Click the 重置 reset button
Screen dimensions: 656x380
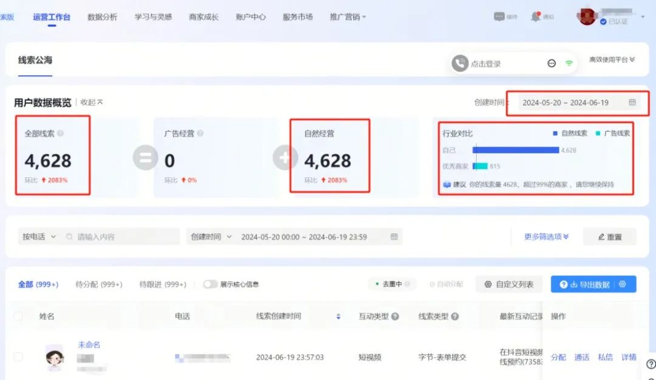tap(609, 237)
